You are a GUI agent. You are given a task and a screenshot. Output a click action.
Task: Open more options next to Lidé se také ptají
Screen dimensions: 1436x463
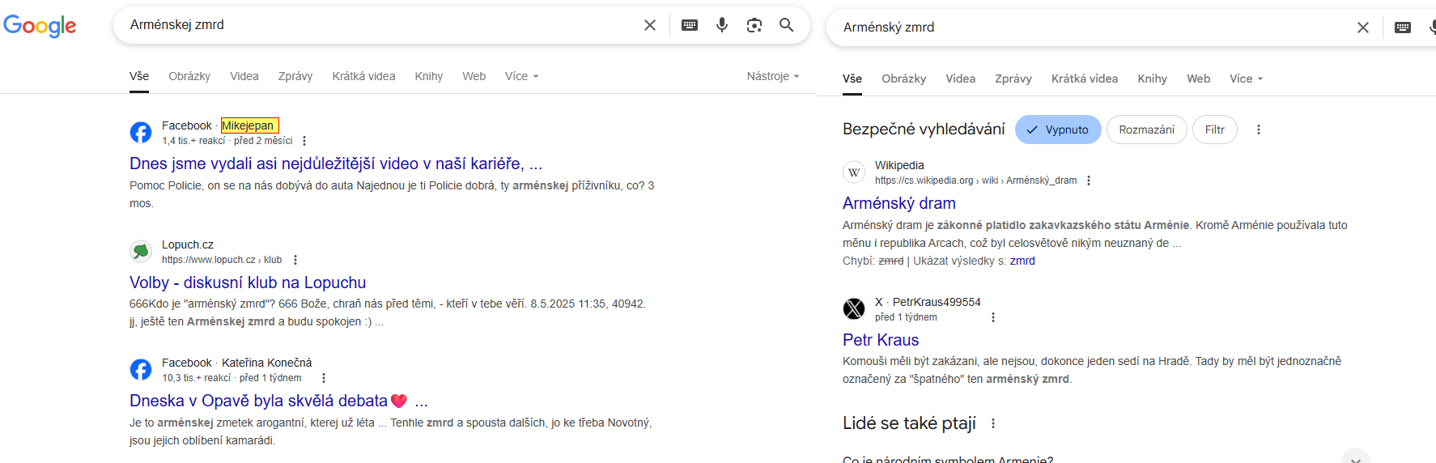(x=993, y=423)
